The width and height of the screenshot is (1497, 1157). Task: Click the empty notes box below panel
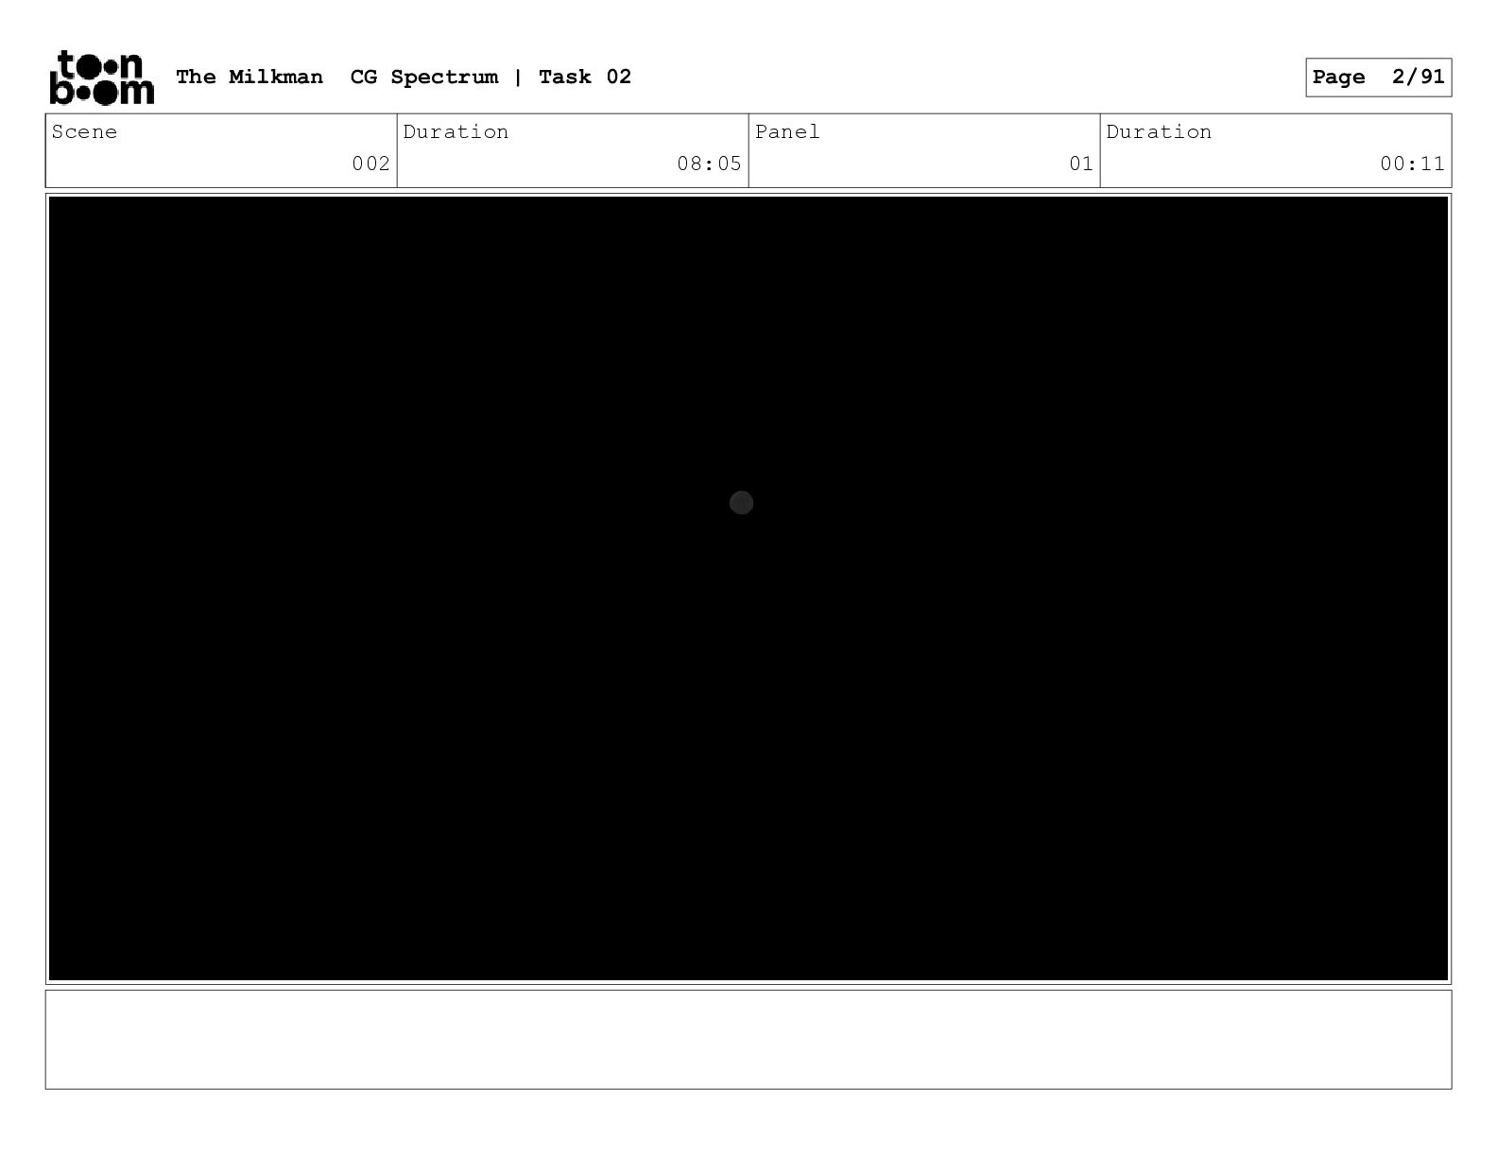pyautogui.click(x=748, y=1039)
